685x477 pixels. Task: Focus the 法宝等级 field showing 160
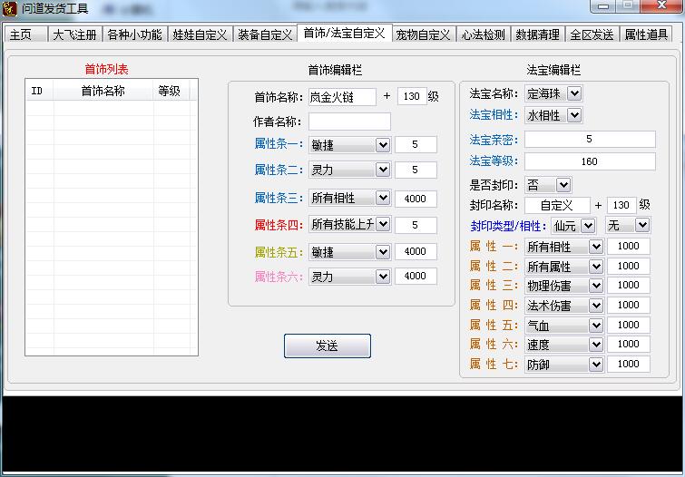click(x=589, y=161)
